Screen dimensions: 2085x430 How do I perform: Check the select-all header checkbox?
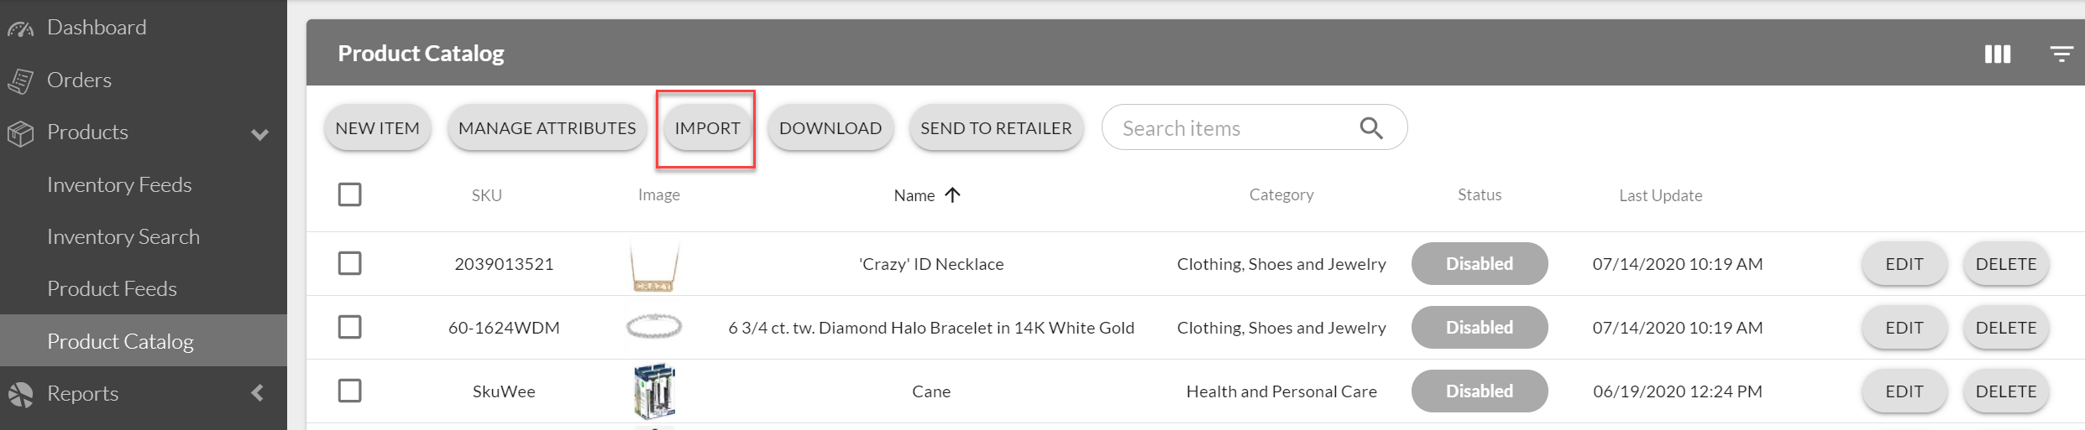click(349, 194)
